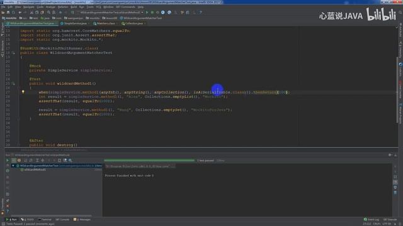403x226 pixels.
Task: Select wildcardMethod1 in test results tree
Action: [35, 169]
